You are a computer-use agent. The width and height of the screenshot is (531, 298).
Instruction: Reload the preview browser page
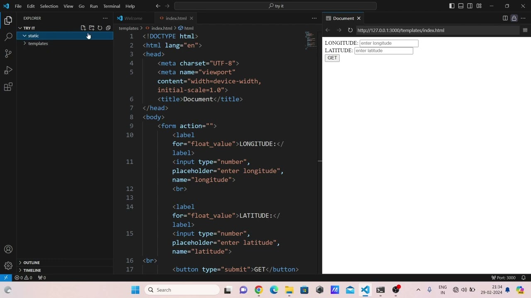[350, 30]
